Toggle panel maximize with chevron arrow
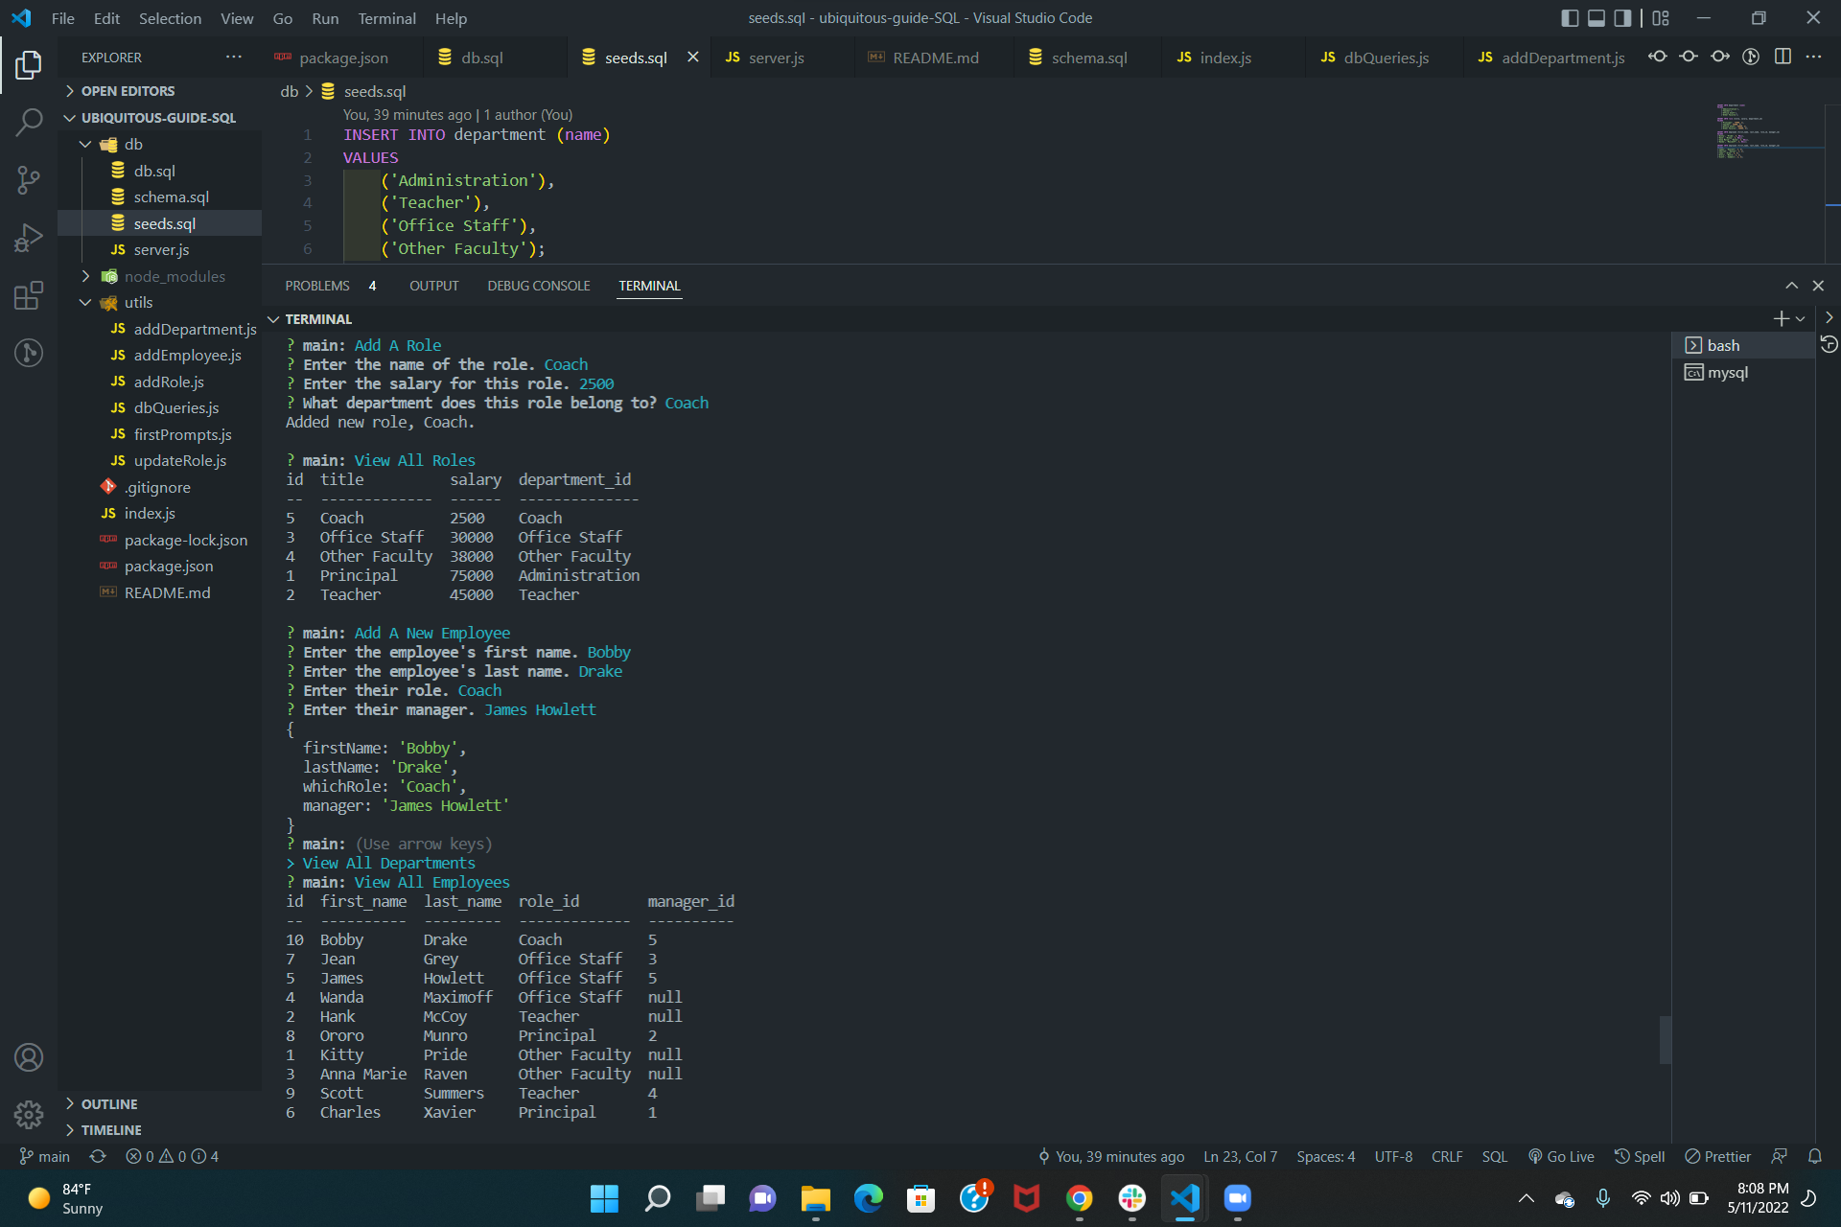The height and width of the screenshot is (1227, 1841). coord(1790,285)
